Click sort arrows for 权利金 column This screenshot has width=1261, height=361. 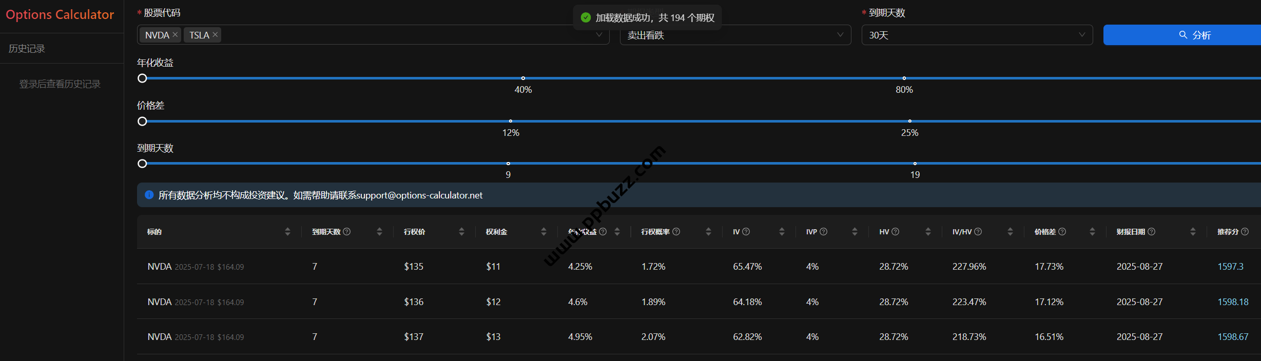point(544,232)
